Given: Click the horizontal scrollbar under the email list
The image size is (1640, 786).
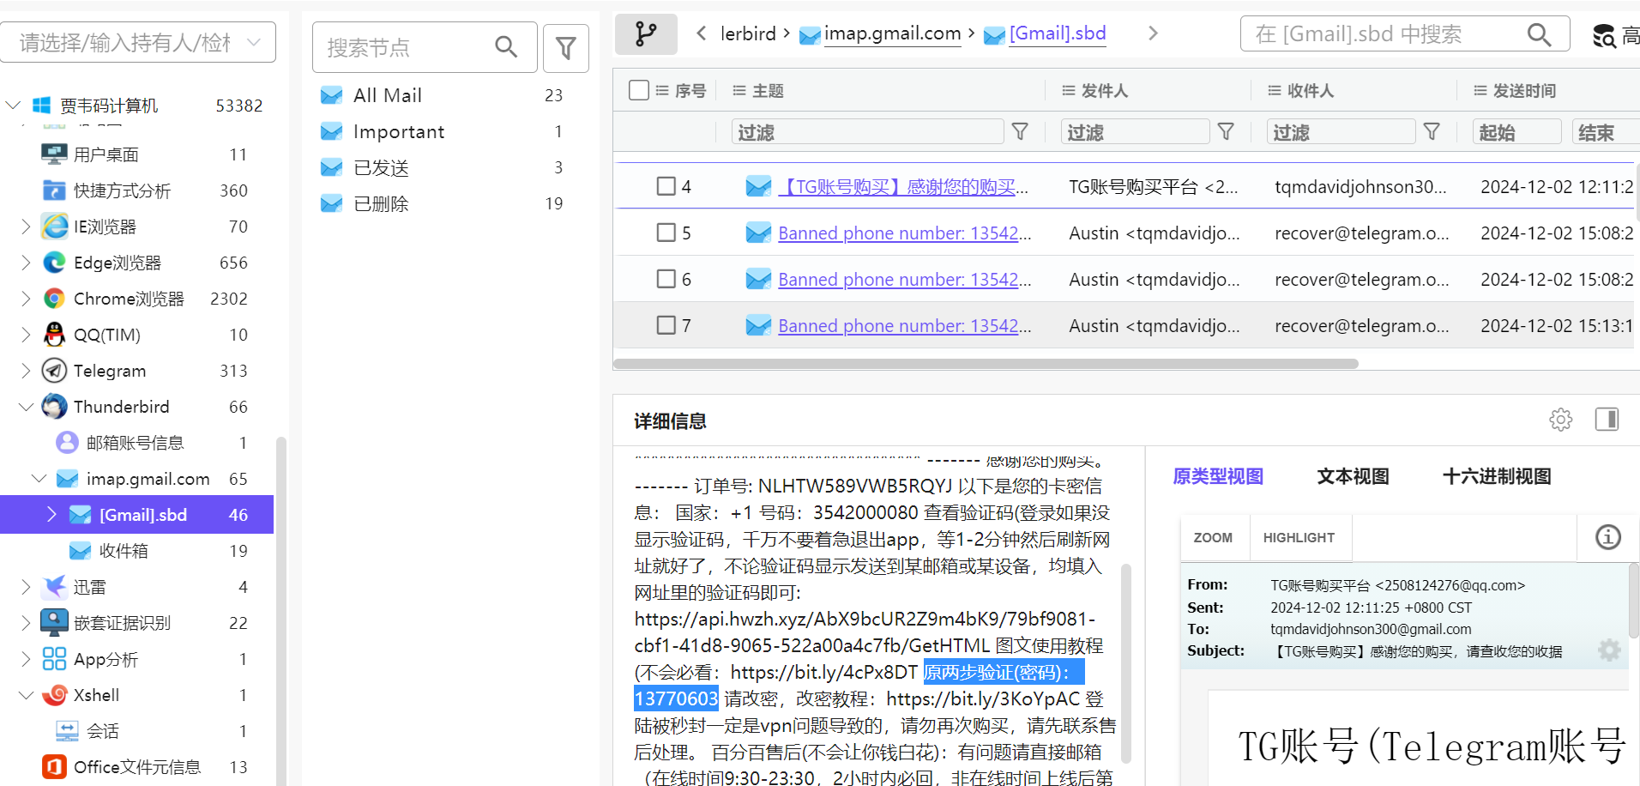Looking at the screenshot, I should 986,364.
